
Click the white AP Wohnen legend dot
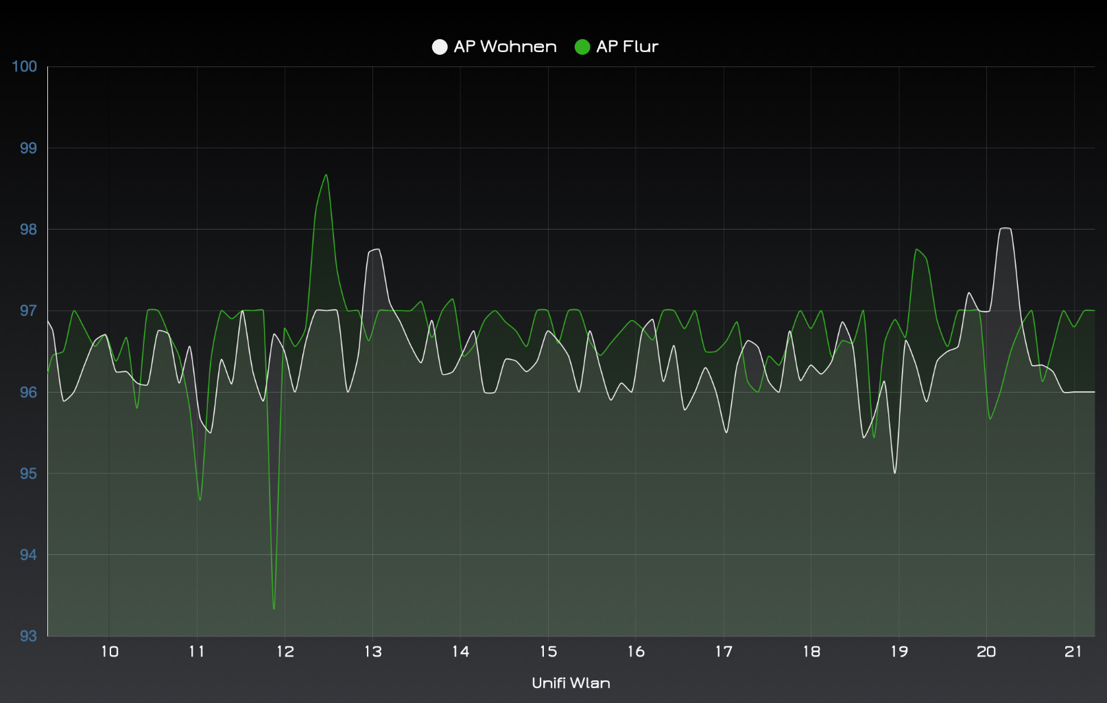(x=440, y=47)
